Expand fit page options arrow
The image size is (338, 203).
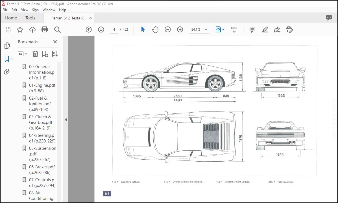pyautogui.click(x=223, y=30)
